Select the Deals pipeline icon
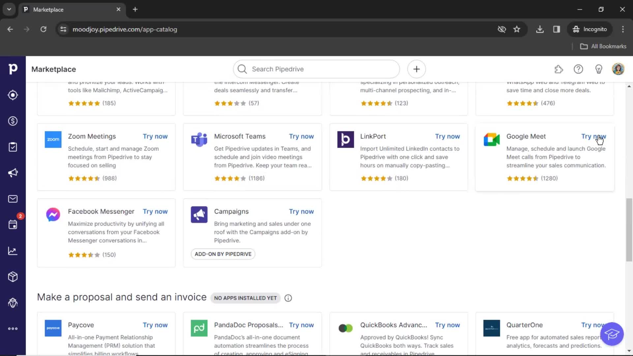Viewport: 633px width, 356px height. [x=13, y=121]
